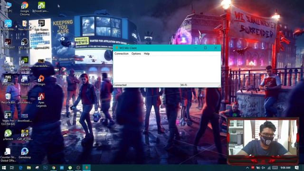The image size is (304, 171).
Task: Show hidden system tray icons
Action: pos(247,168)
